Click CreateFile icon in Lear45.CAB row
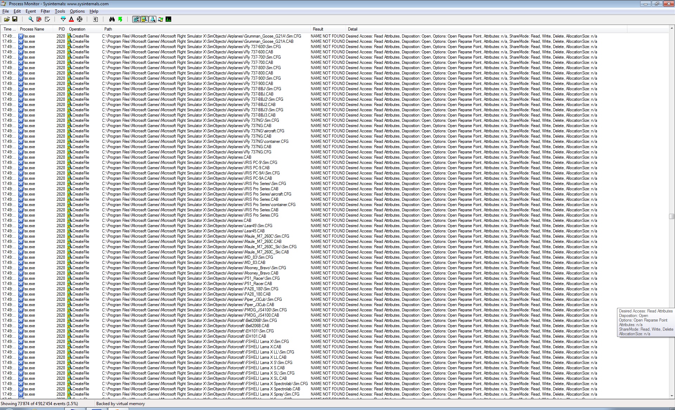This screenshot has width=675, height=410. pos(70,231)
